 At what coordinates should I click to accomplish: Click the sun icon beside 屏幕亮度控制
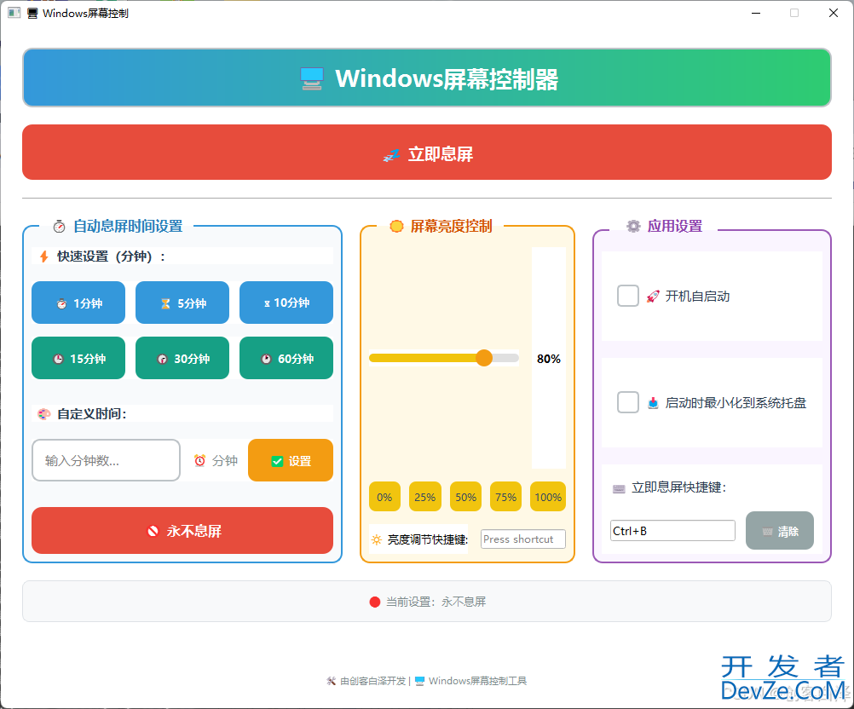(396, 226)
